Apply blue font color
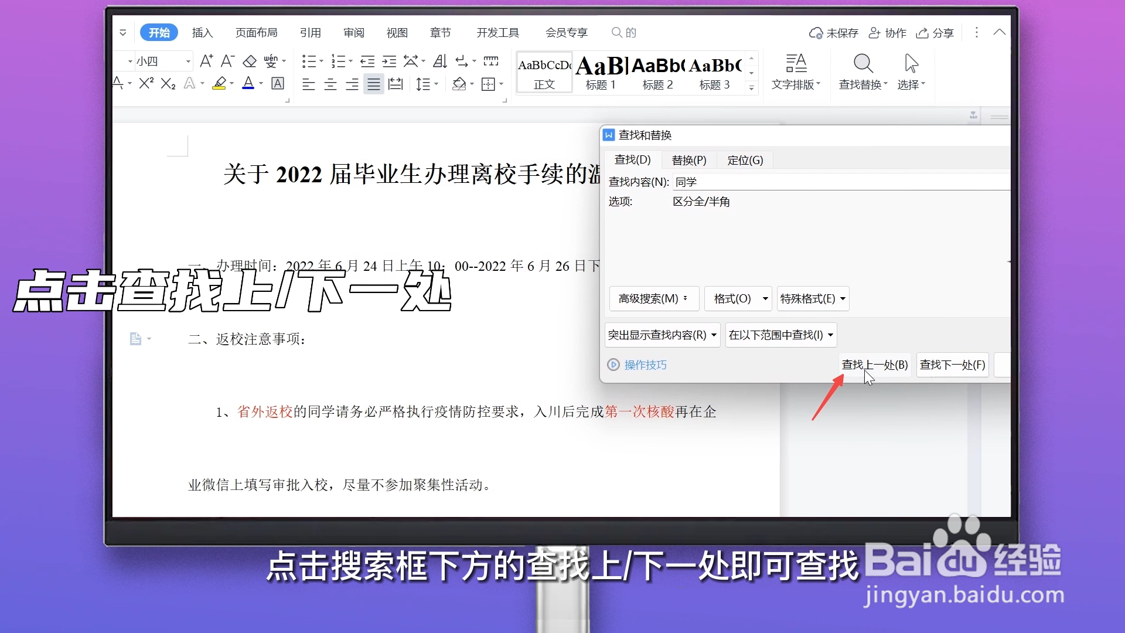Image resolution: width=1125 pixels, height=633 pixels. click(248, 84)
